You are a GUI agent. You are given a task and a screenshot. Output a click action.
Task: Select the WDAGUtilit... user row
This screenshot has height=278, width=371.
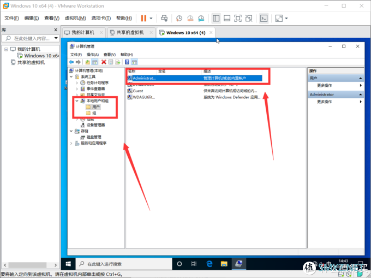(194, 97)
